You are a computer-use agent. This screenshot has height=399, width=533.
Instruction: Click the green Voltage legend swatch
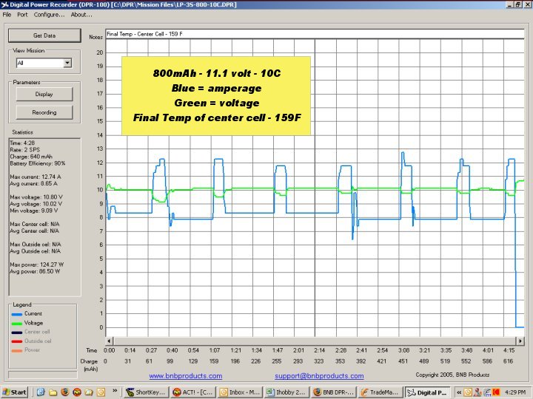click(16, 324)
